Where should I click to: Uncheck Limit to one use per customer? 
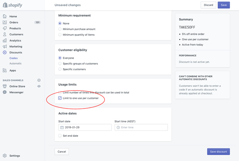click(60, 98)
